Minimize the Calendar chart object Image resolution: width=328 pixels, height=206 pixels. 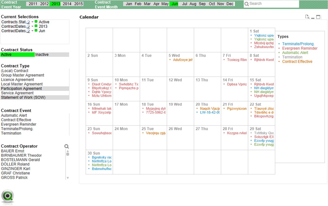pos(313,18)
